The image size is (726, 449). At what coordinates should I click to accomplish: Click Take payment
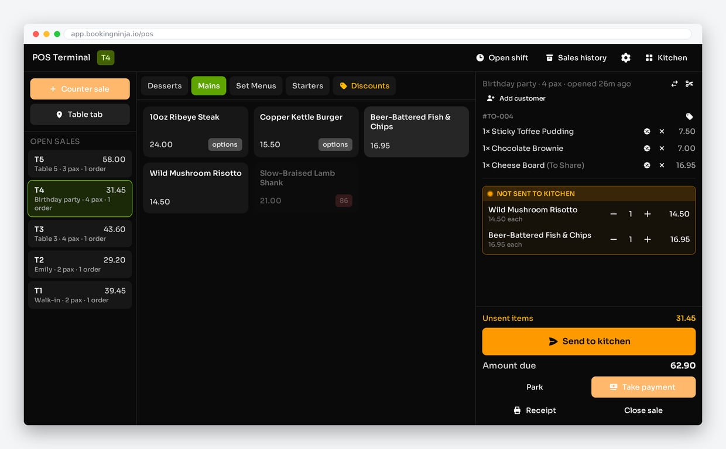643,387
